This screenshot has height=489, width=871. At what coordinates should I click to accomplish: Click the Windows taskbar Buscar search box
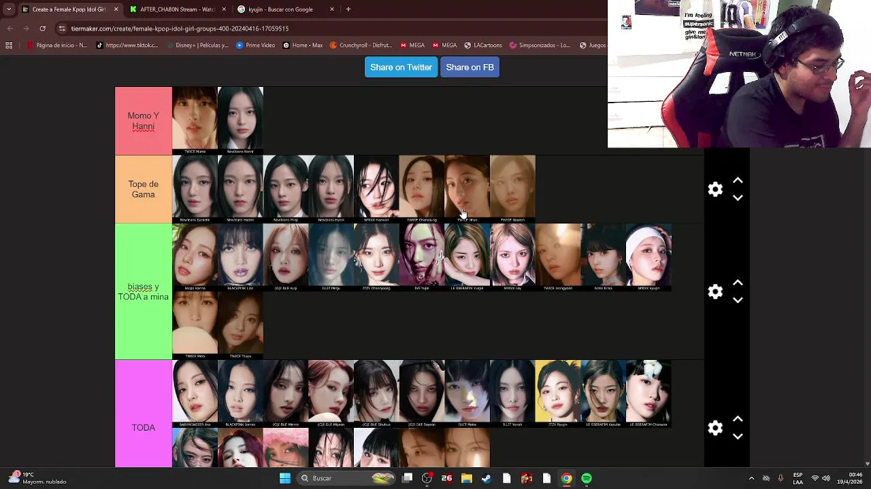pos(347,478)
